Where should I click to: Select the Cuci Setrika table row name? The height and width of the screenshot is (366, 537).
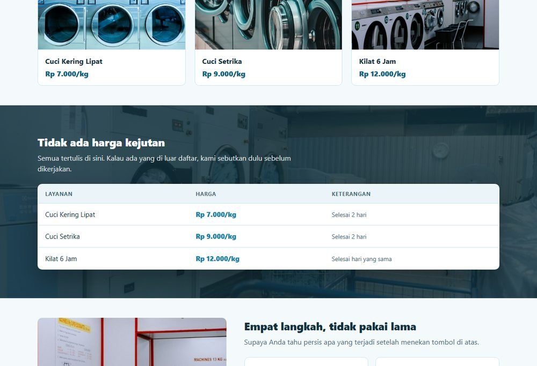click(62, 236)
